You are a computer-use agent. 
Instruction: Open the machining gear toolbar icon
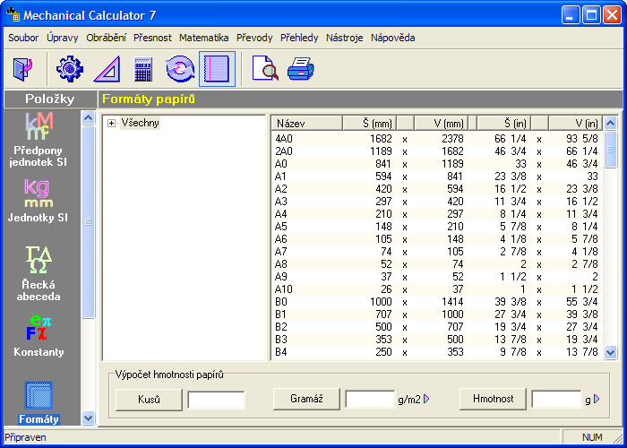(70, 69)
